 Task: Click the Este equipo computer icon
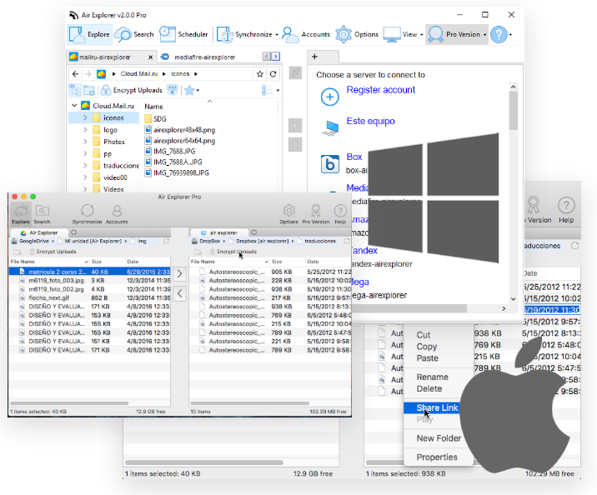pos(329,128)
